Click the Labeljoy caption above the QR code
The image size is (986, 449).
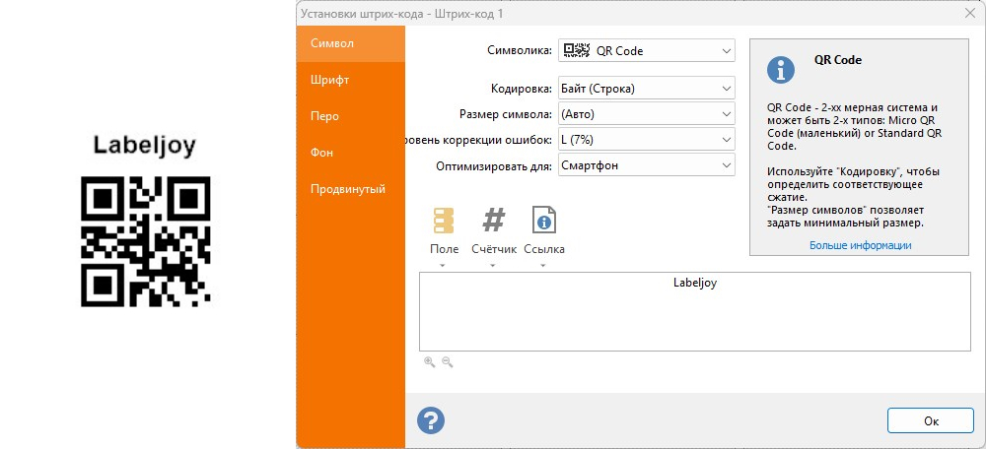click(x=145, y=146)
